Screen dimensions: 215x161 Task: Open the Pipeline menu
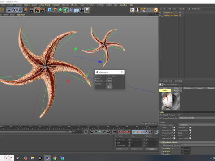coord(74,5)
